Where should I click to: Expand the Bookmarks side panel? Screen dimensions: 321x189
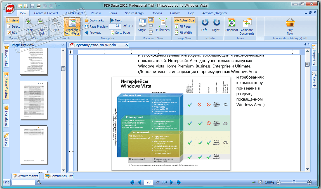coord(6,55)
